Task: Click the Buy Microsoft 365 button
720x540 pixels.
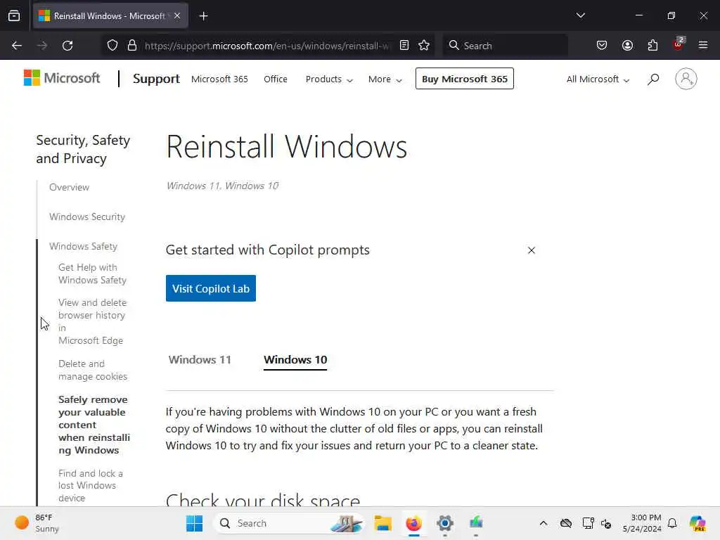Action: pos(465,79)
